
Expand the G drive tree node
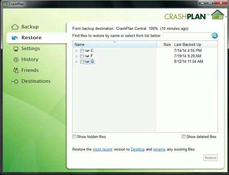pos(76,62)
